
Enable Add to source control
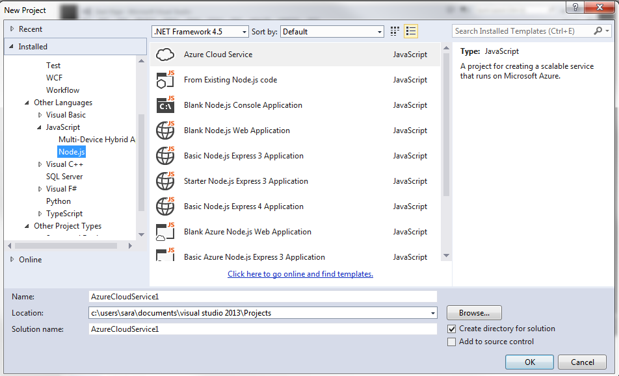(x=452, y=342)
